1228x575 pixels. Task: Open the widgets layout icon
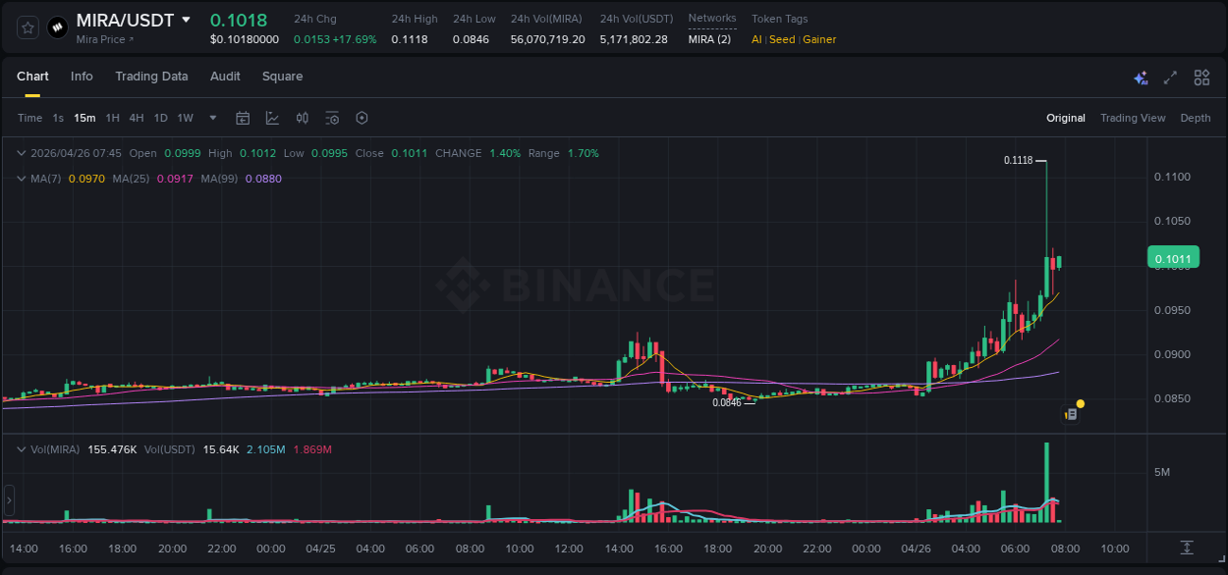point(1200,77)
